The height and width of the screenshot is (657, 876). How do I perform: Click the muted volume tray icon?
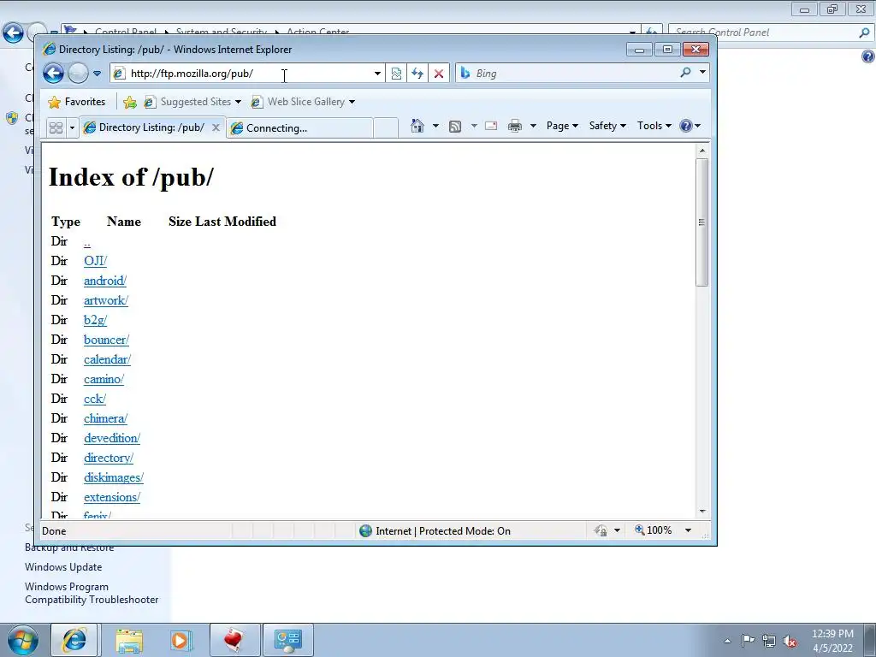(x=790, y=641)
